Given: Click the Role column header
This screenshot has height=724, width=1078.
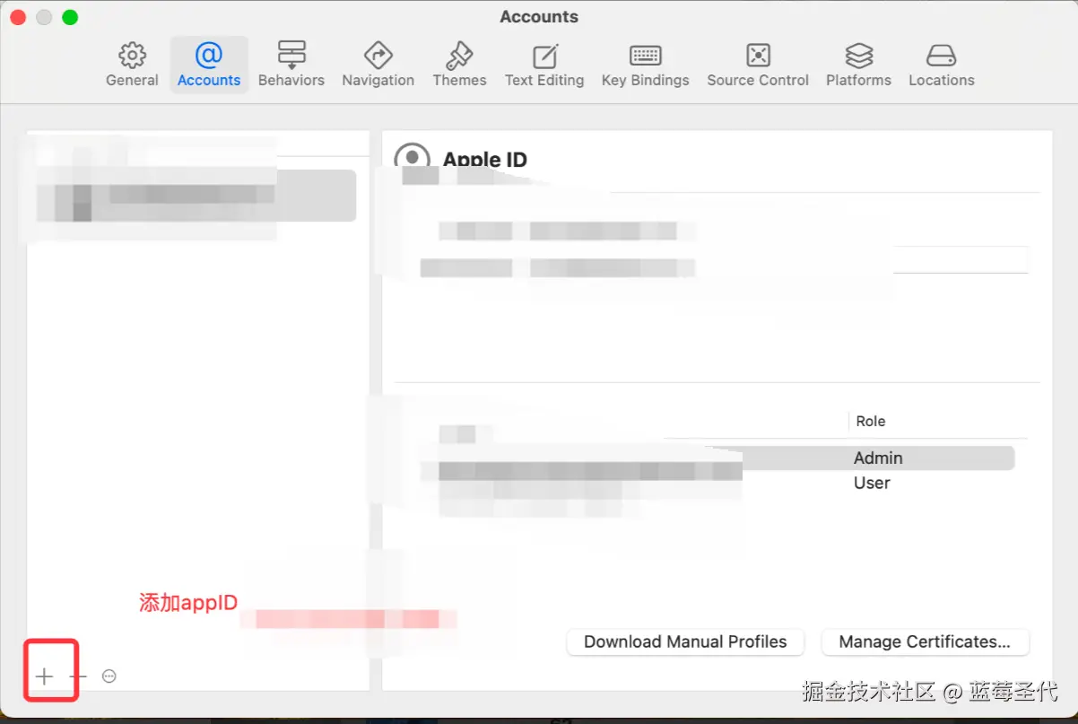Looking at the screenshot, I should click(871, 421).
